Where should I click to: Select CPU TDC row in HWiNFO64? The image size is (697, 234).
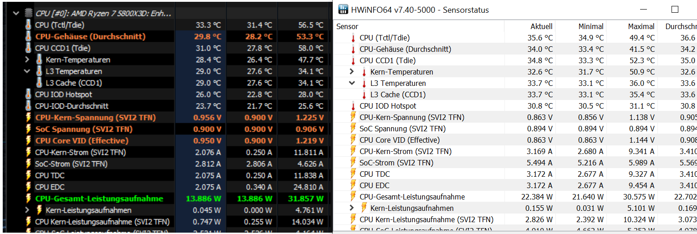[515, 174]
